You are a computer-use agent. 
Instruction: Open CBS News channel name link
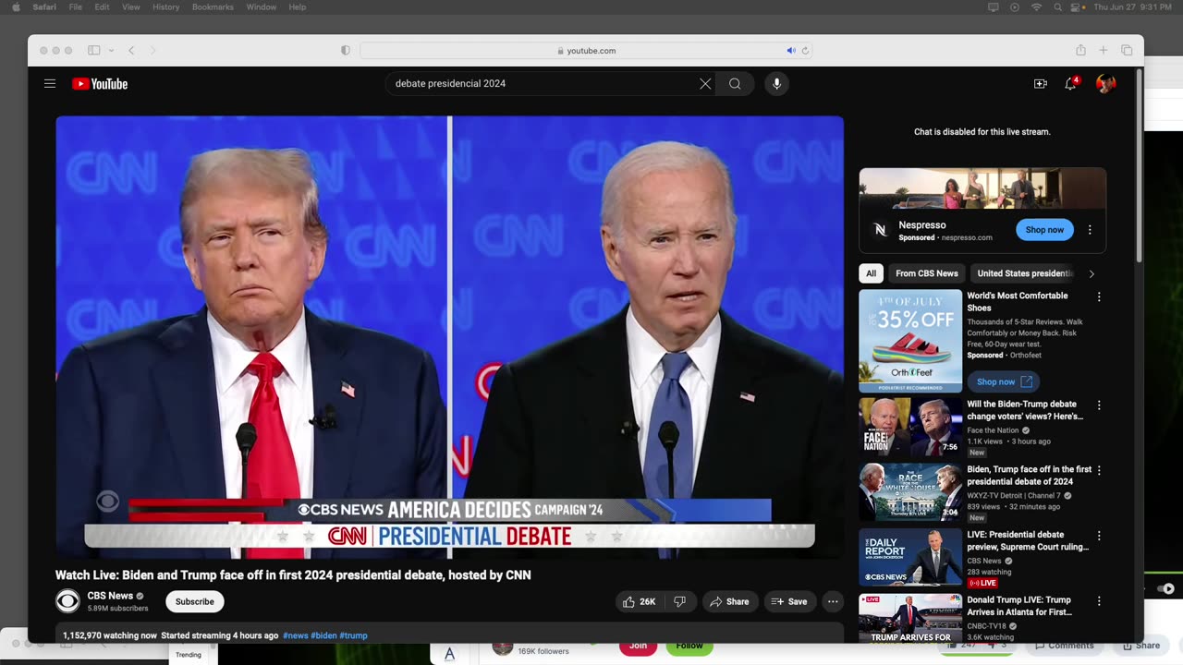click(x=110, y=596)
